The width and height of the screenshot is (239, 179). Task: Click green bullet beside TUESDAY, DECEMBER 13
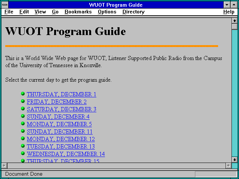pyautogui.click(x=23, y=146)
